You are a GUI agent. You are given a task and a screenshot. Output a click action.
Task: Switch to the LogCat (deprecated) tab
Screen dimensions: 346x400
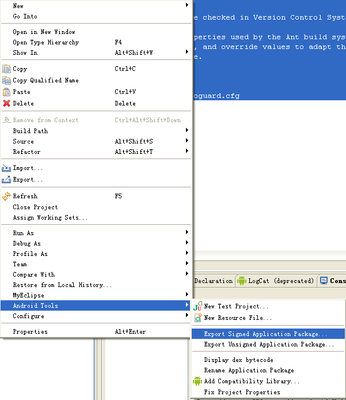point(276,281)
